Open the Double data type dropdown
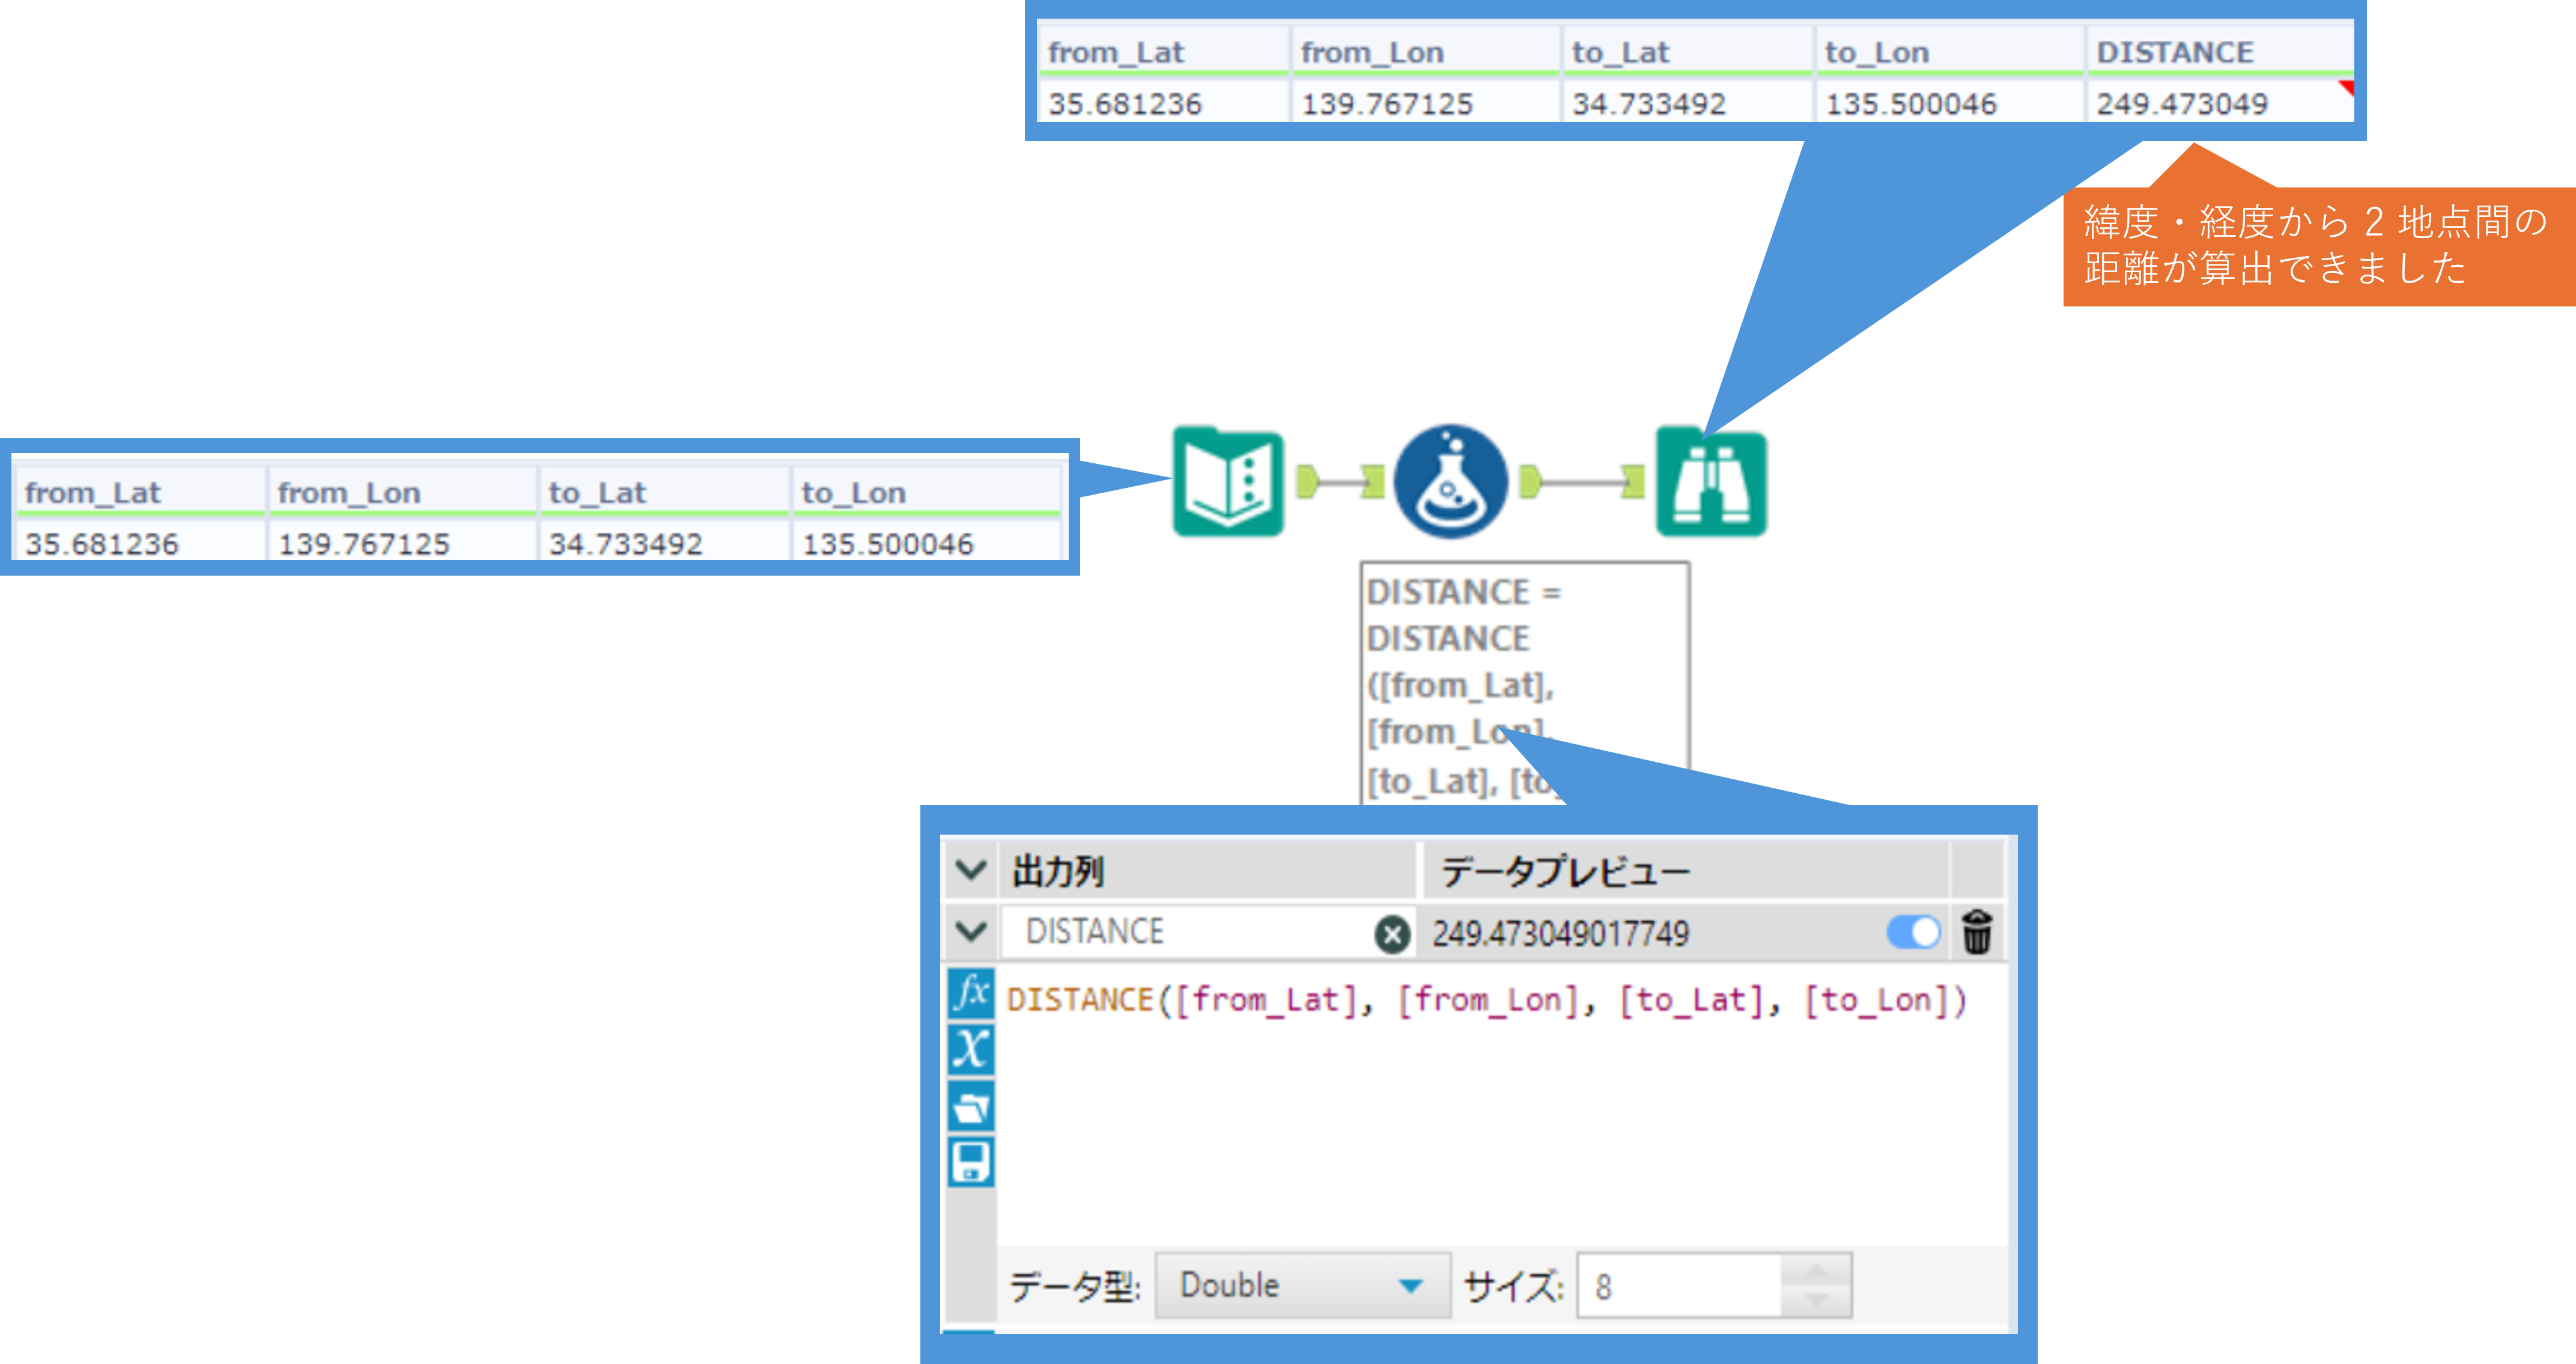2576x1364 pixels. click(1302, 1285)
